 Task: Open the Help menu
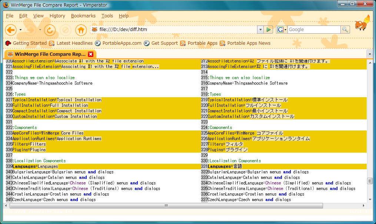[124, 16]
